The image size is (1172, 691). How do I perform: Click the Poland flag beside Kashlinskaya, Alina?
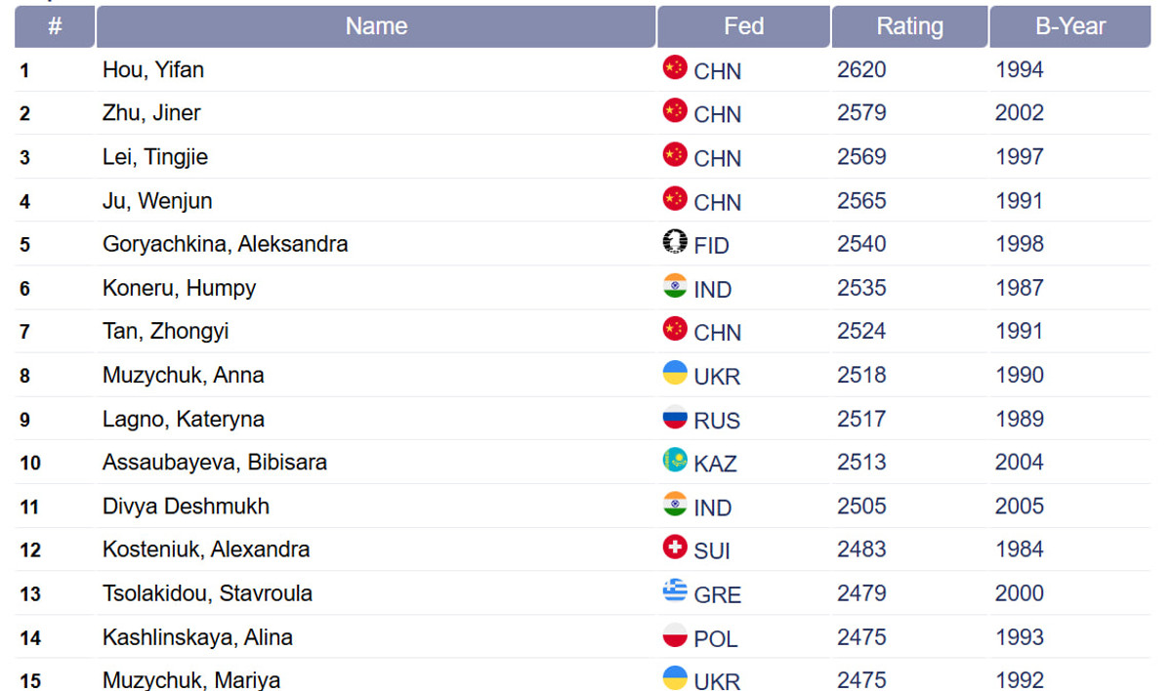pyautogui.click(x=675, y=635)
